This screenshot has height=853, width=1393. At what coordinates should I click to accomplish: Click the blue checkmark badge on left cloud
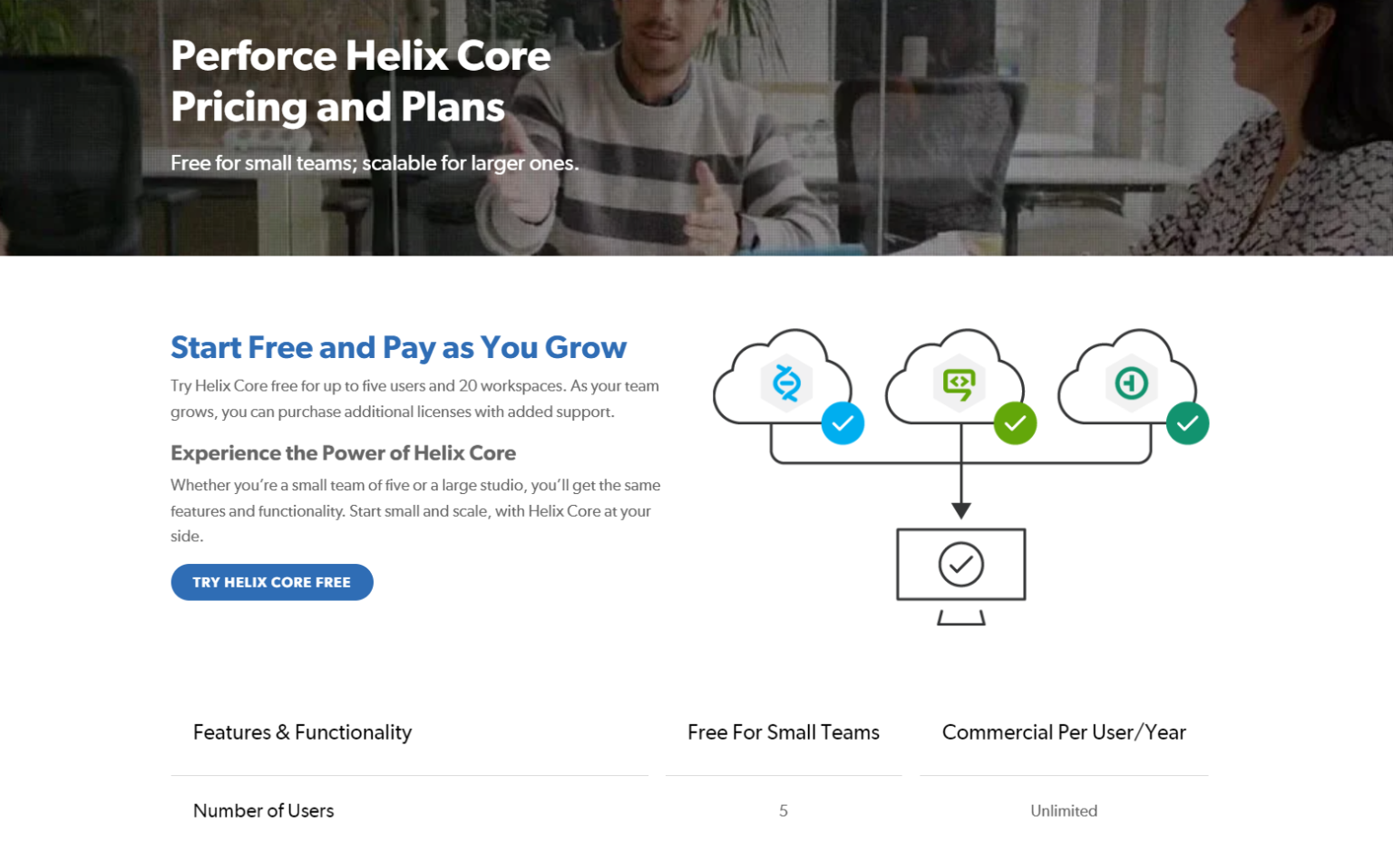point(843,423)
